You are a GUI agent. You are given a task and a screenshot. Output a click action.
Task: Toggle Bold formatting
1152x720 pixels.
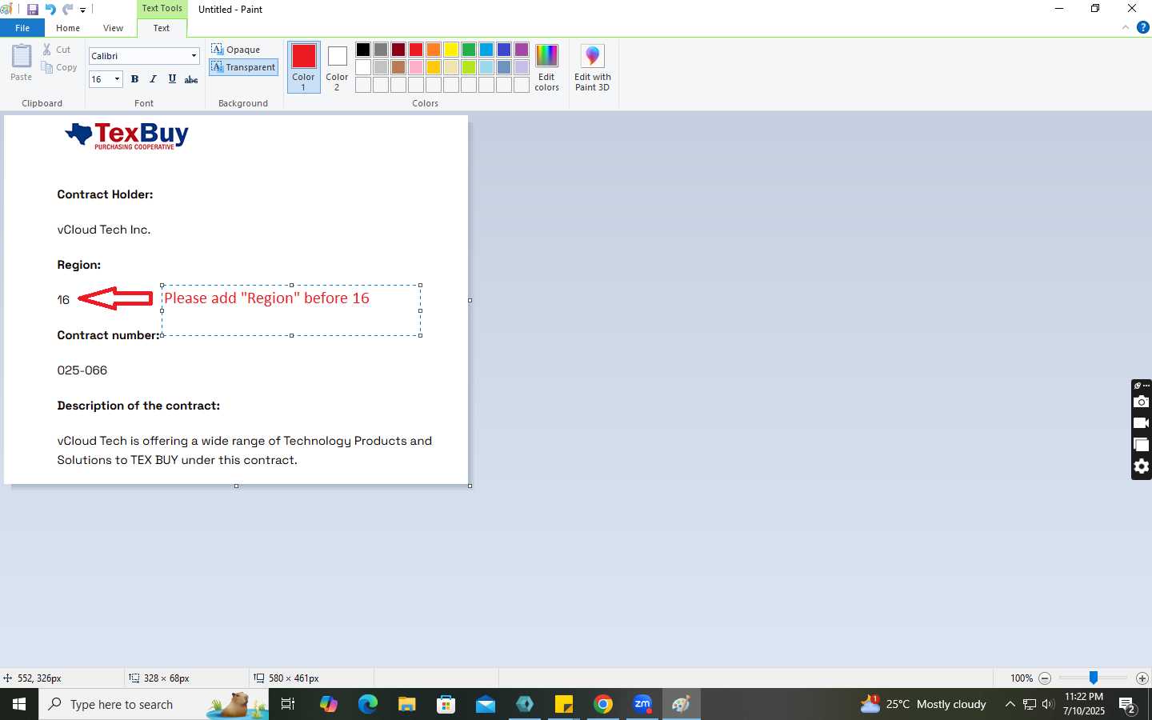pyautogui.click(x=134, y=79)
